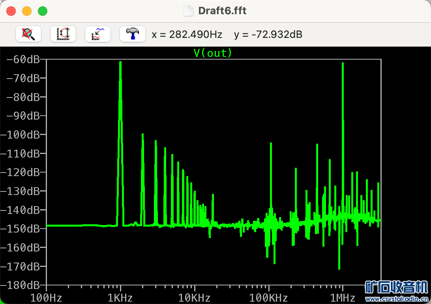Image resolution: width=431 pixels, height=304 pixels.
Task: Click the green full-screen window button
Action: coord(43,11)
